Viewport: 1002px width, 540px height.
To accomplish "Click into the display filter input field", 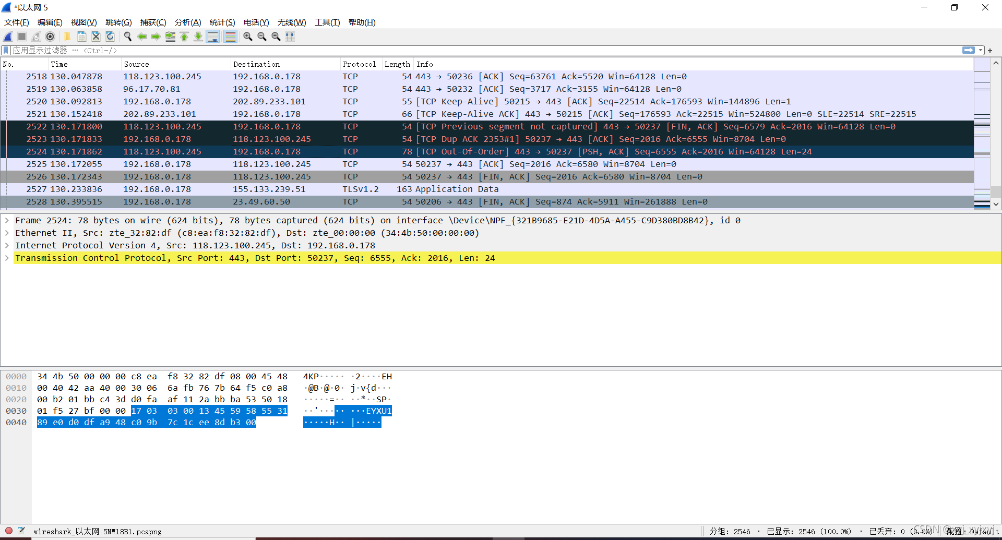I will pos(485,50).
